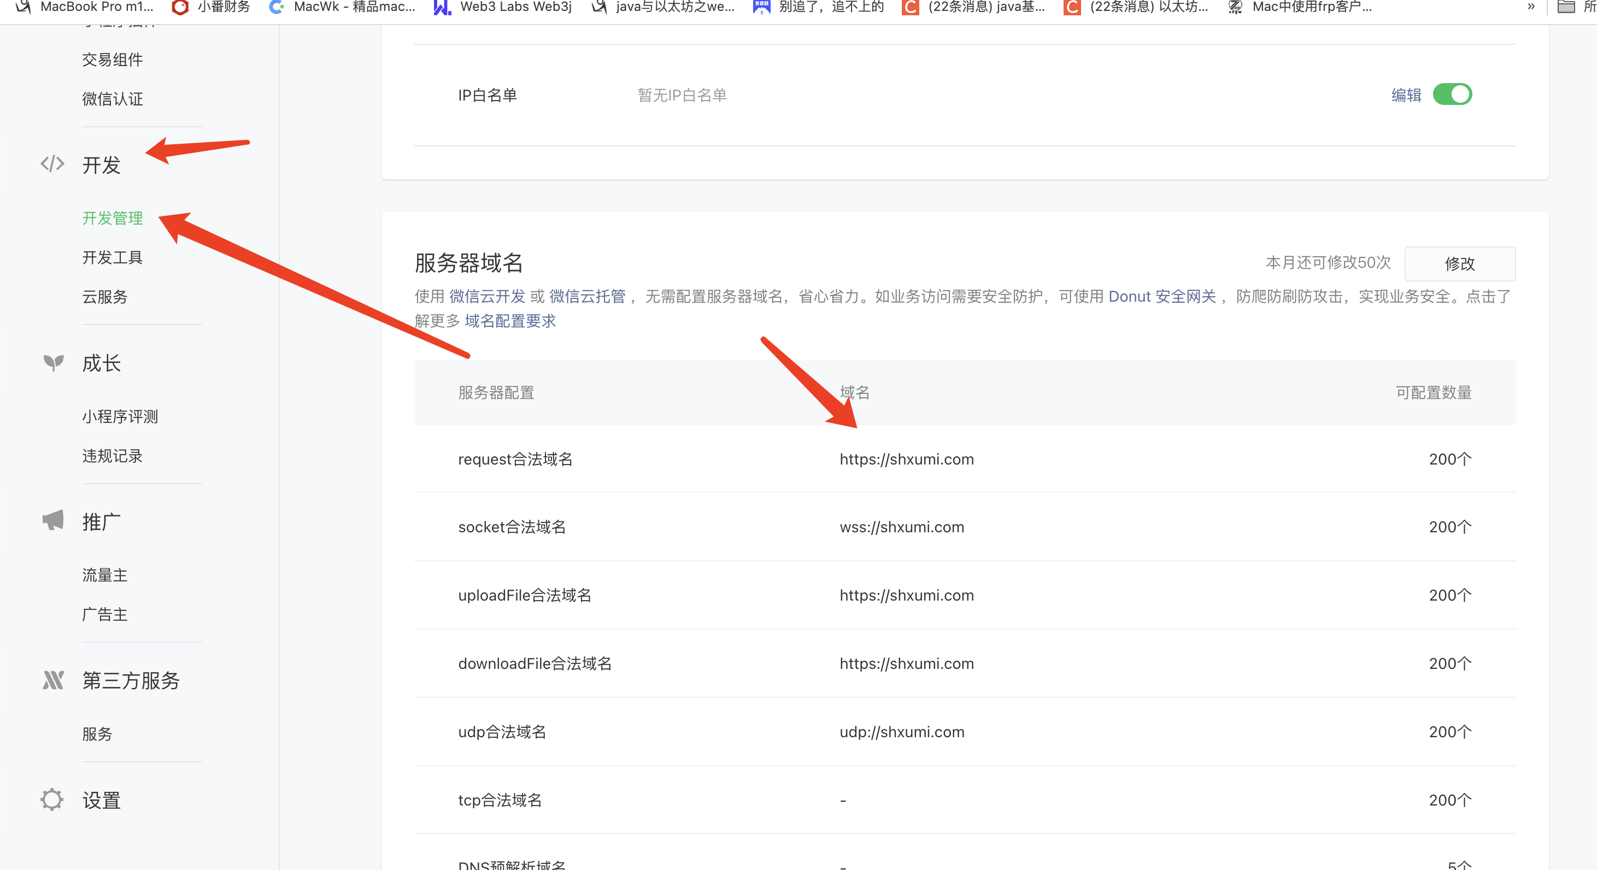Screen dimensions: 1597x870
Task: Click the 本月还可修改50次 notice
Action: tap(1328, 263)
